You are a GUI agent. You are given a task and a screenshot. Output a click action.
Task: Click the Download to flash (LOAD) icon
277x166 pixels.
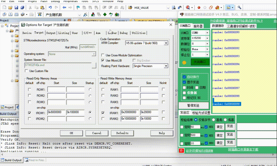[40, 15]
